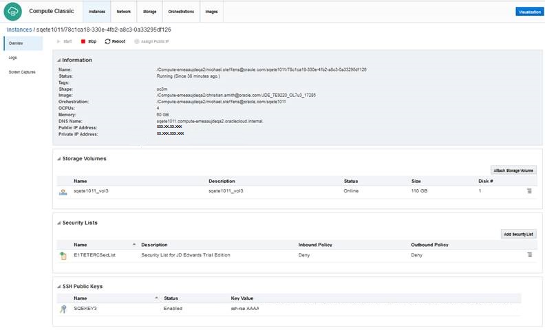Click the Key Value column header
Image resolution: width=545 pixels, height=330 pixels.
[x=242, y=298]
